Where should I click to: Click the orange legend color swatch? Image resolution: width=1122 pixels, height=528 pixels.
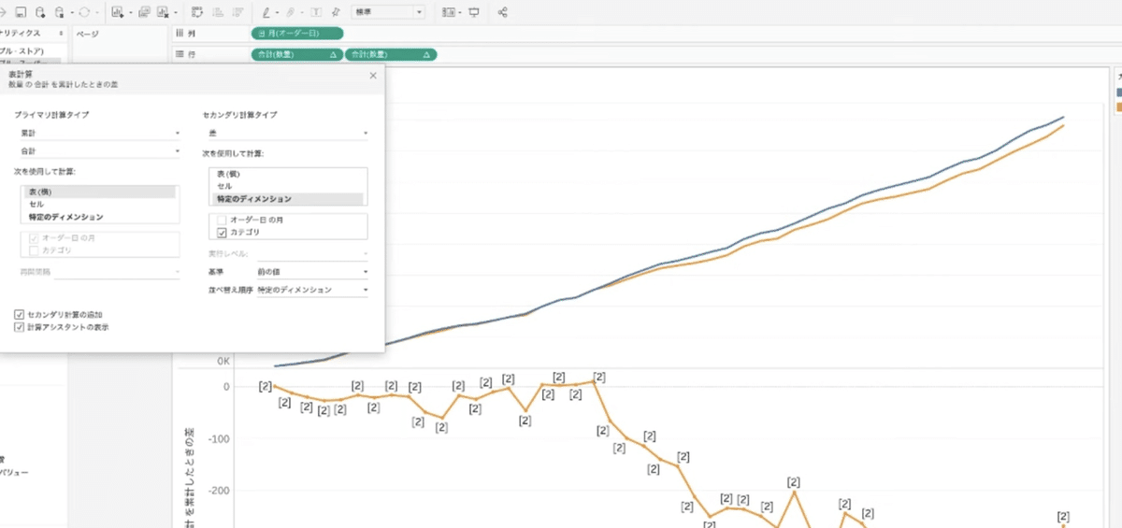[x=1119, y=107]
